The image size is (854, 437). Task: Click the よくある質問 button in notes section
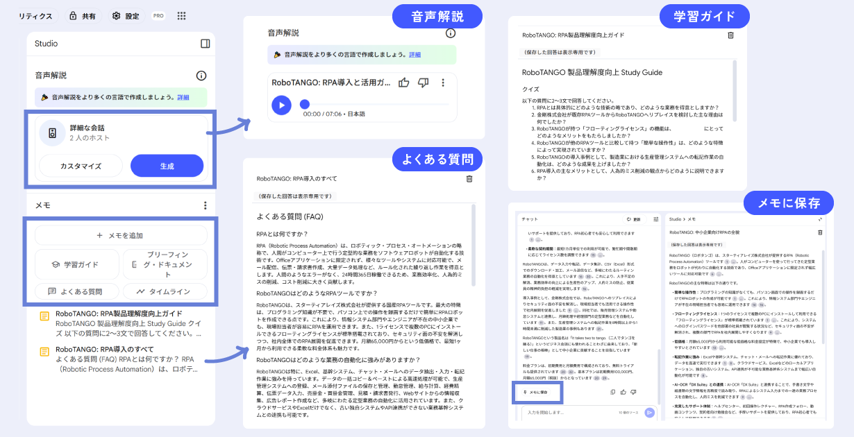click(x=76, y=291)
